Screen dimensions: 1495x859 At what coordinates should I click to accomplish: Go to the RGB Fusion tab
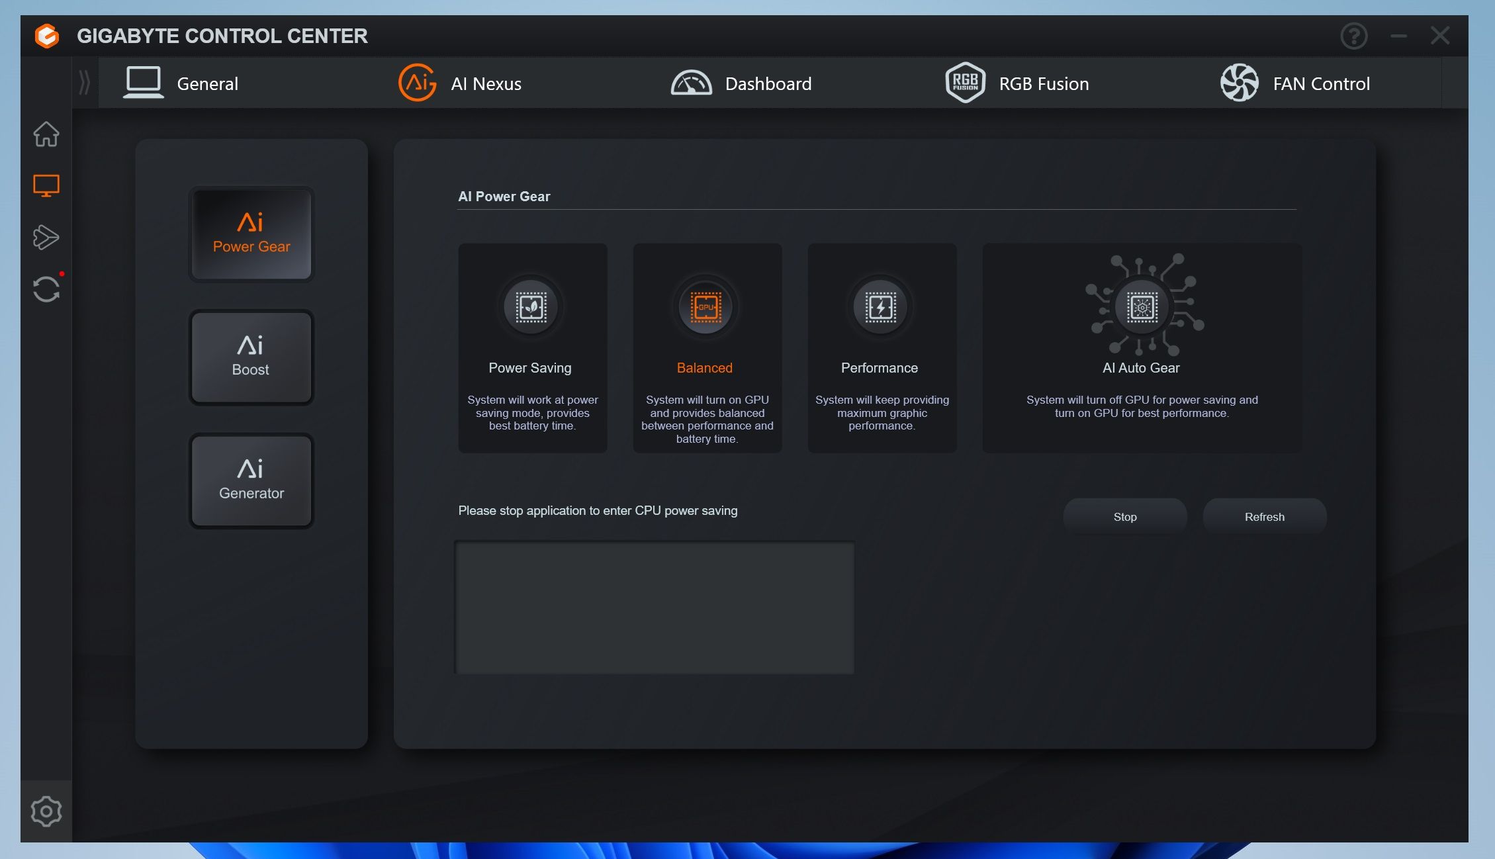tap(1017, 83)
